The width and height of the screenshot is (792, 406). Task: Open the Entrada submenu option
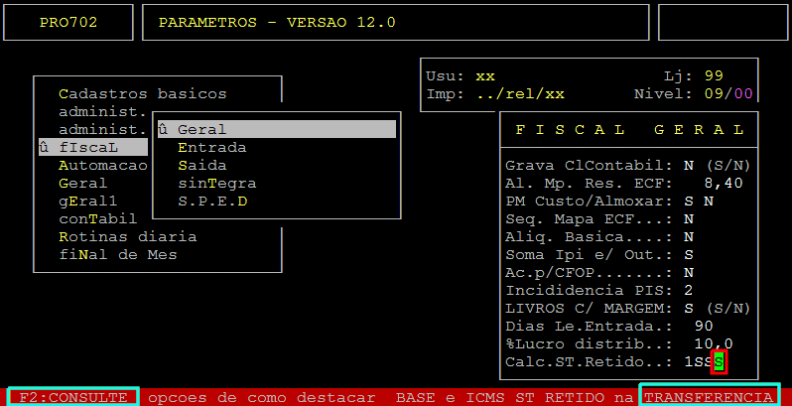pyautogui.click(x=211, y=147)
